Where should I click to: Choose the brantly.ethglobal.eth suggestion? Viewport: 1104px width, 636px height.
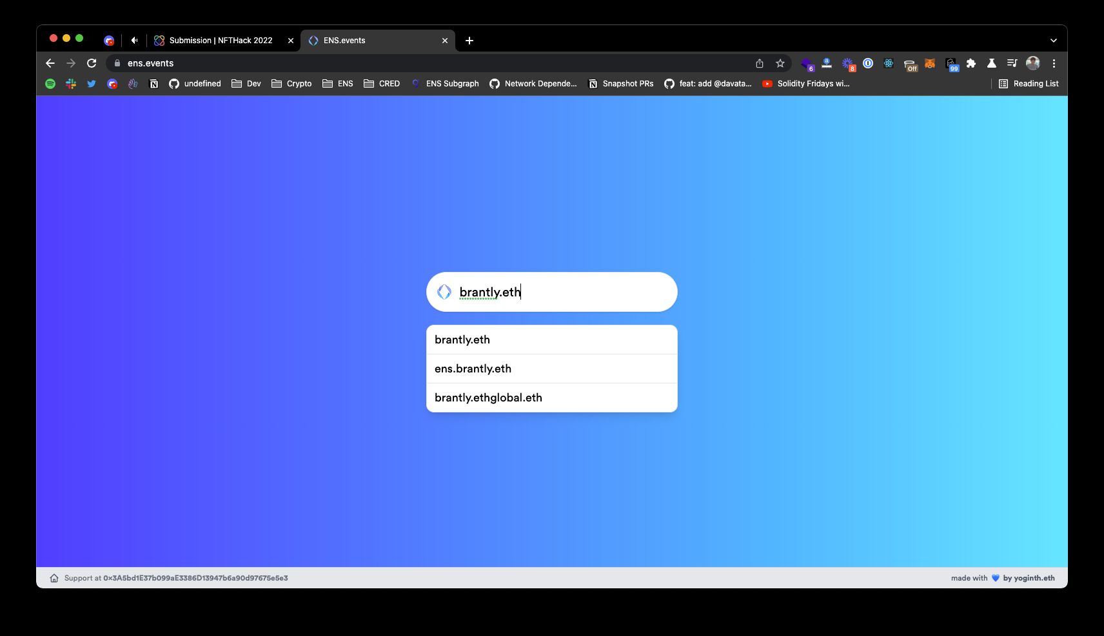click(x=552, y=398)
